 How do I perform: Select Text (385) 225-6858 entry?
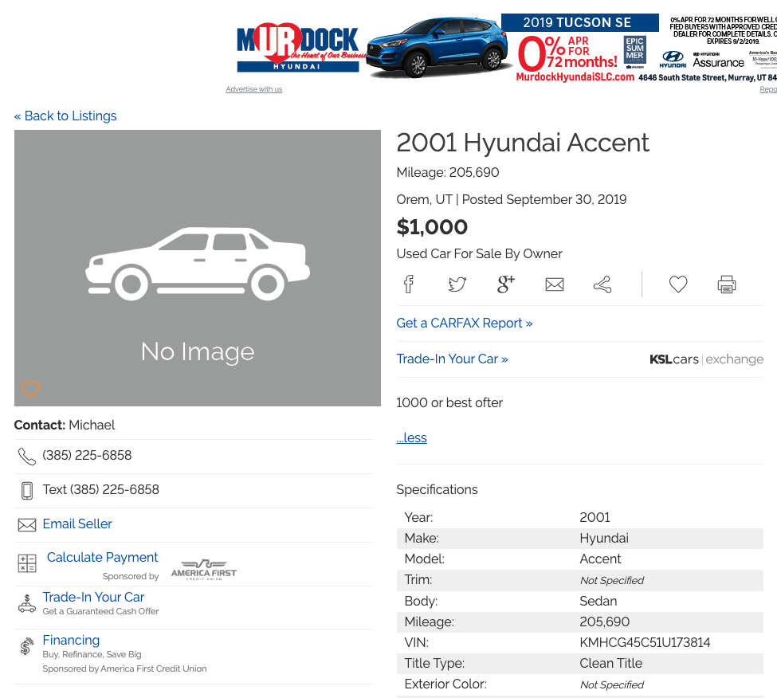coord(100,489)
